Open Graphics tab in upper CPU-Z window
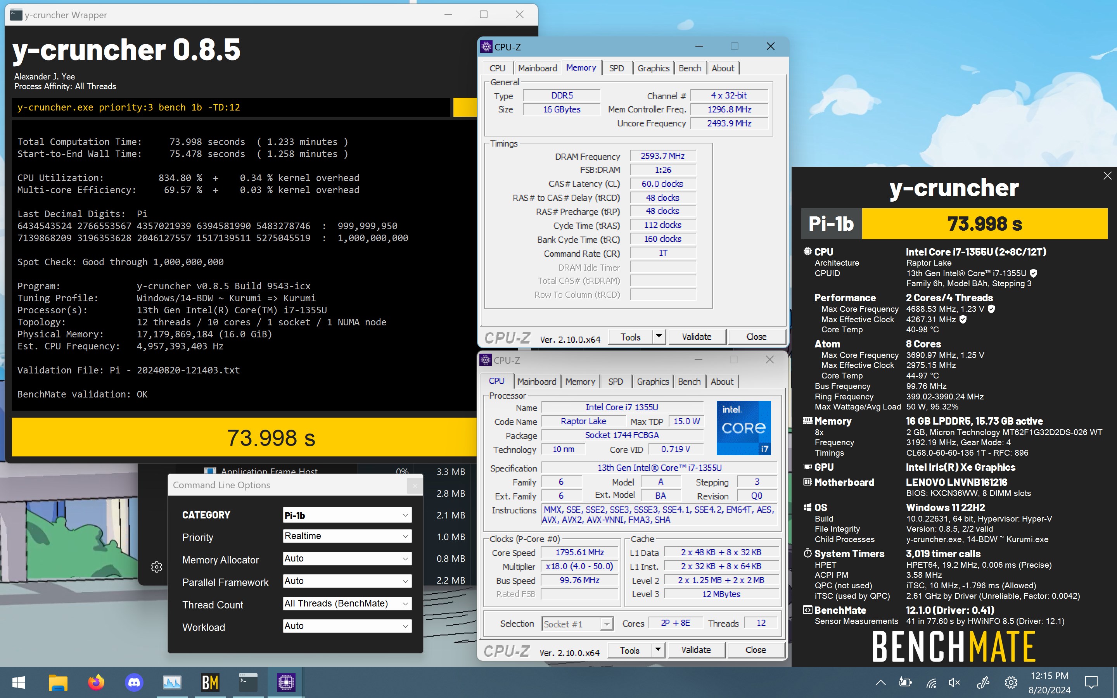Screen dimensions: 1117x698 point(653,68)
